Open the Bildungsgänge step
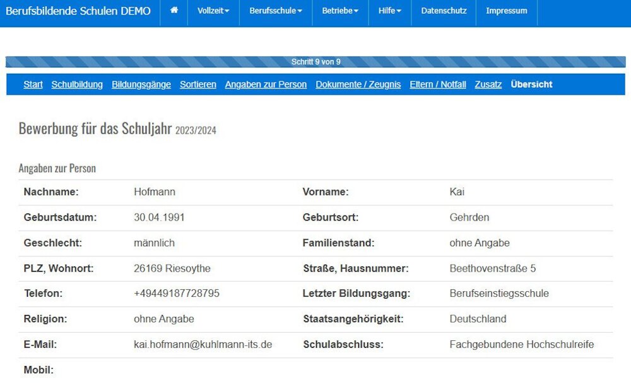631x385 pixels. click(141, 84)
